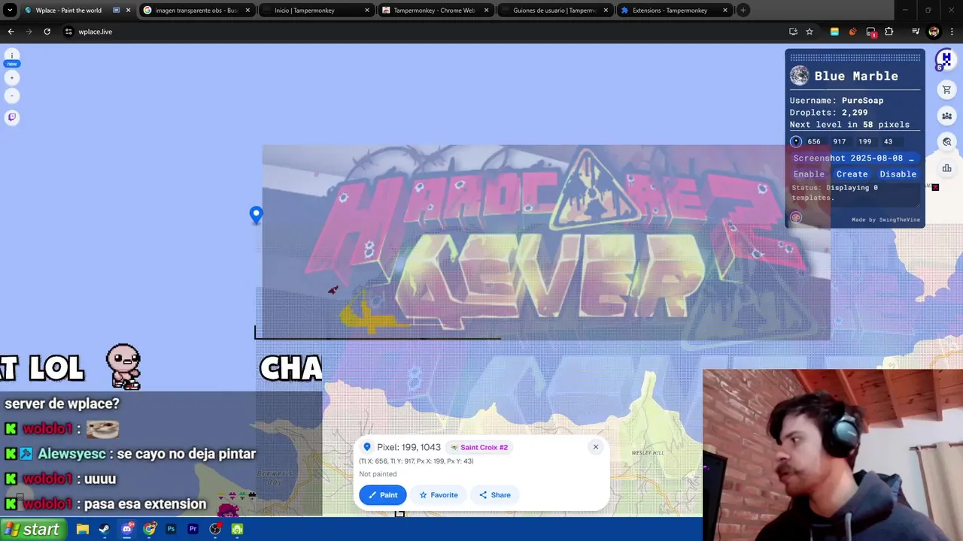Open the media control toolbar icon

click(916, 32)
